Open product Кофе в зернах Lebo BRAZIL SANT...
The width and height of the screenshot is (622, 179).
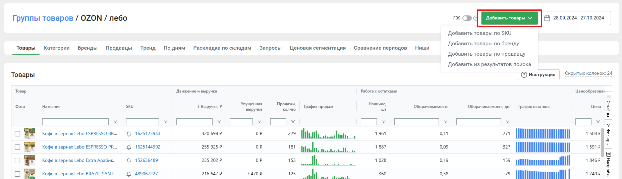coord(79,174)
